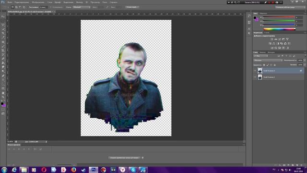Add a Levels adjustment layer
The height and width of the screenshot is (173, 307).
coord(276,39)
